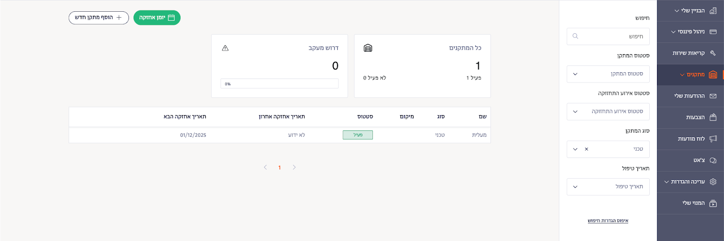Sort the table by the סטטוס column header
This screenshot has width=724, height=241.
coord(365,116)
